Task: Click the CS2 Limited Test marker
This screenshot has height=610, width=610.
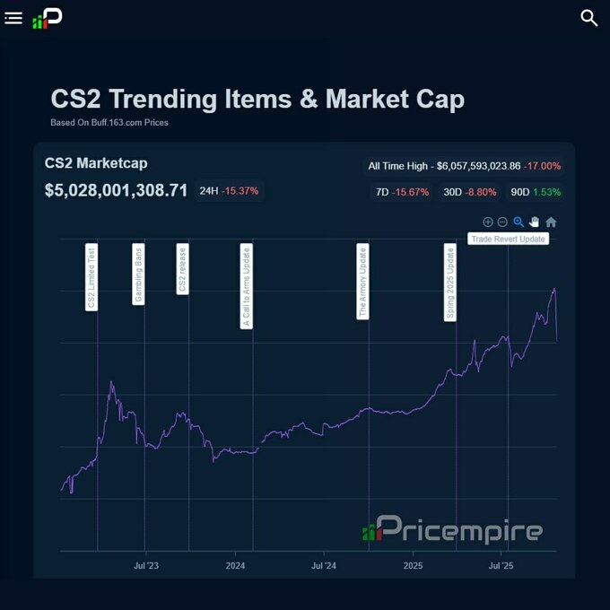Action: click(91, 276)
